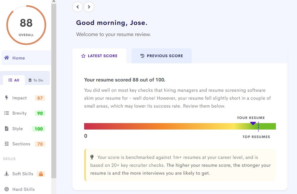This screenshot has height=194, width=297.
Task: Click the Home house icon
Action: point(7,58)
